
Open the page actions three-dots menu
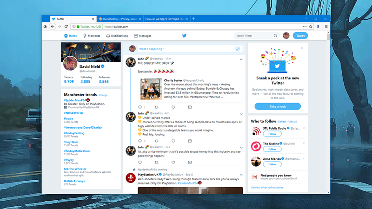(x=305, y=26)
